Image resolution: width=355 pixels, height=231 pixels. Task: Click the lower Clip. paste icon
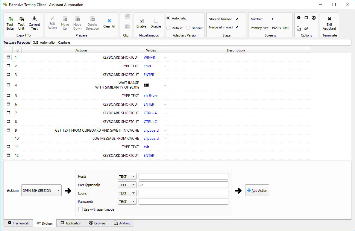pyautogui.click(x=128, y=27)
